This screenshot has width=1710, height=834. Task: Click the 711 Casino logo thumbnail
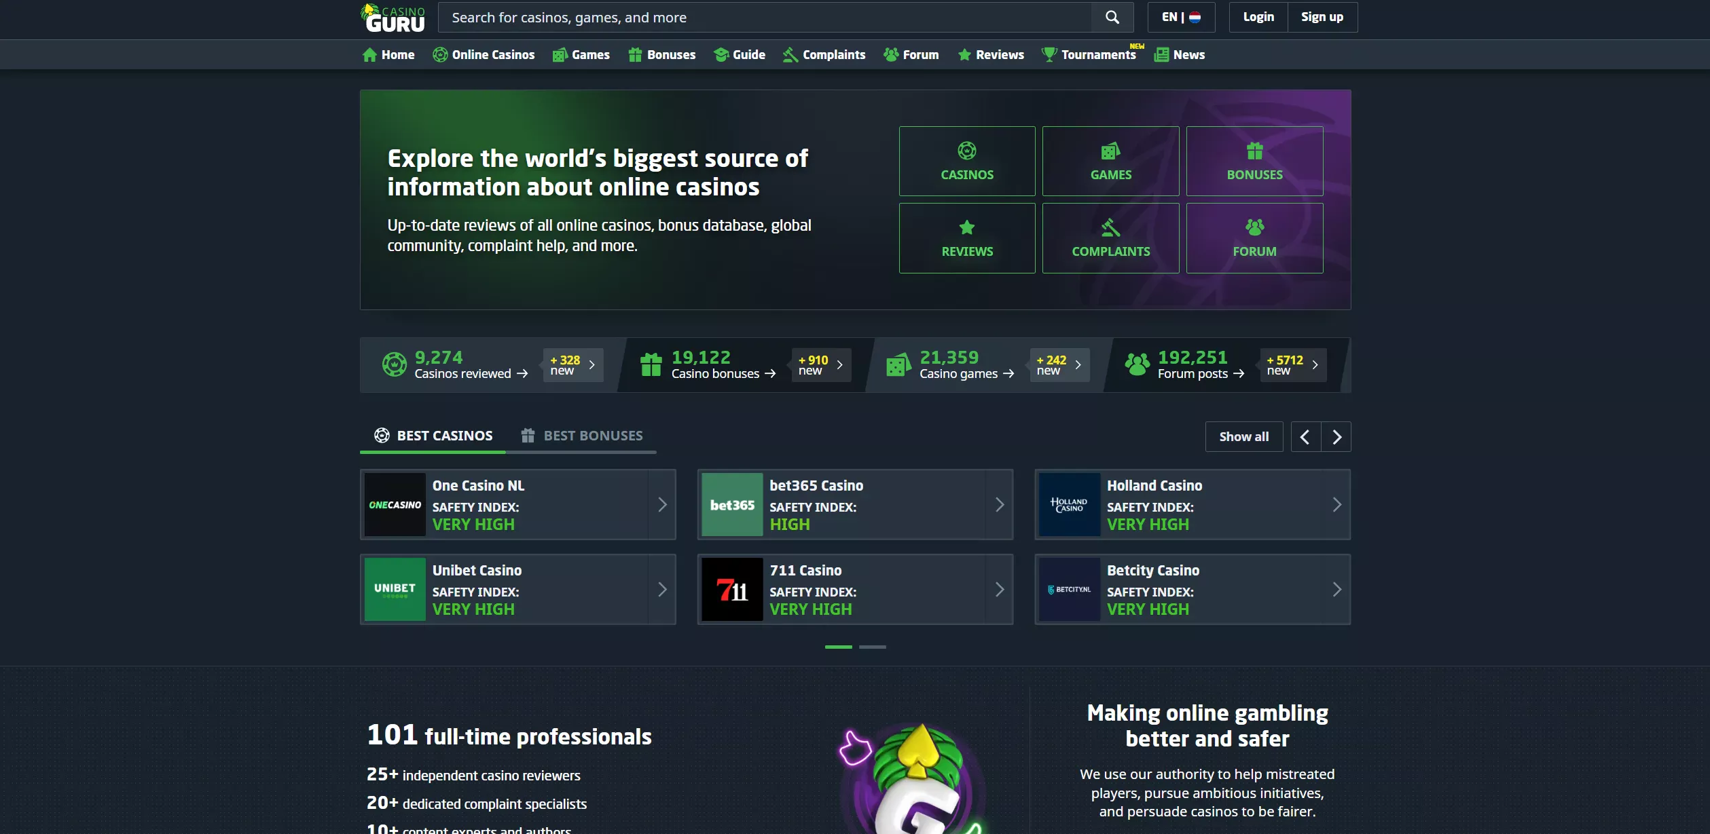tap(732, 589)
